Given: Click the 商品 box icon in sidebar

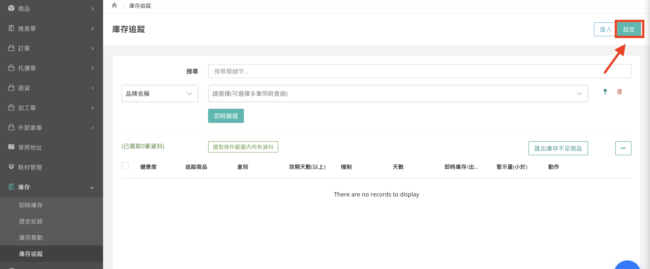Looking at the screenshot, I should coord(11,8).
